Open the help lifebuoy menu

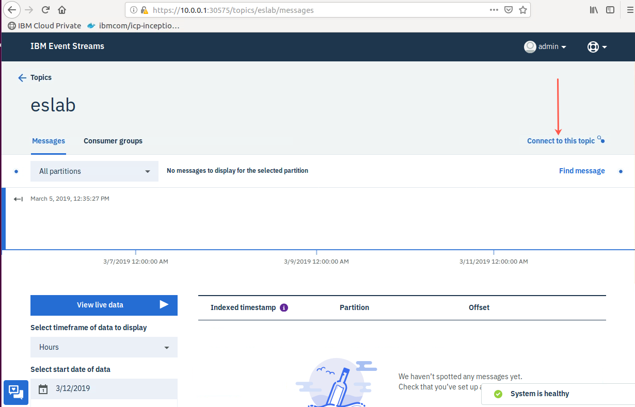tap(597, 46)
